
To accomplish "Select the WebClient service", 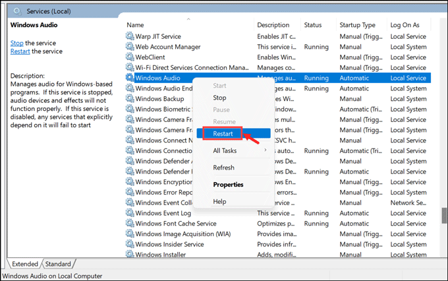I will (x=278, y=57).
